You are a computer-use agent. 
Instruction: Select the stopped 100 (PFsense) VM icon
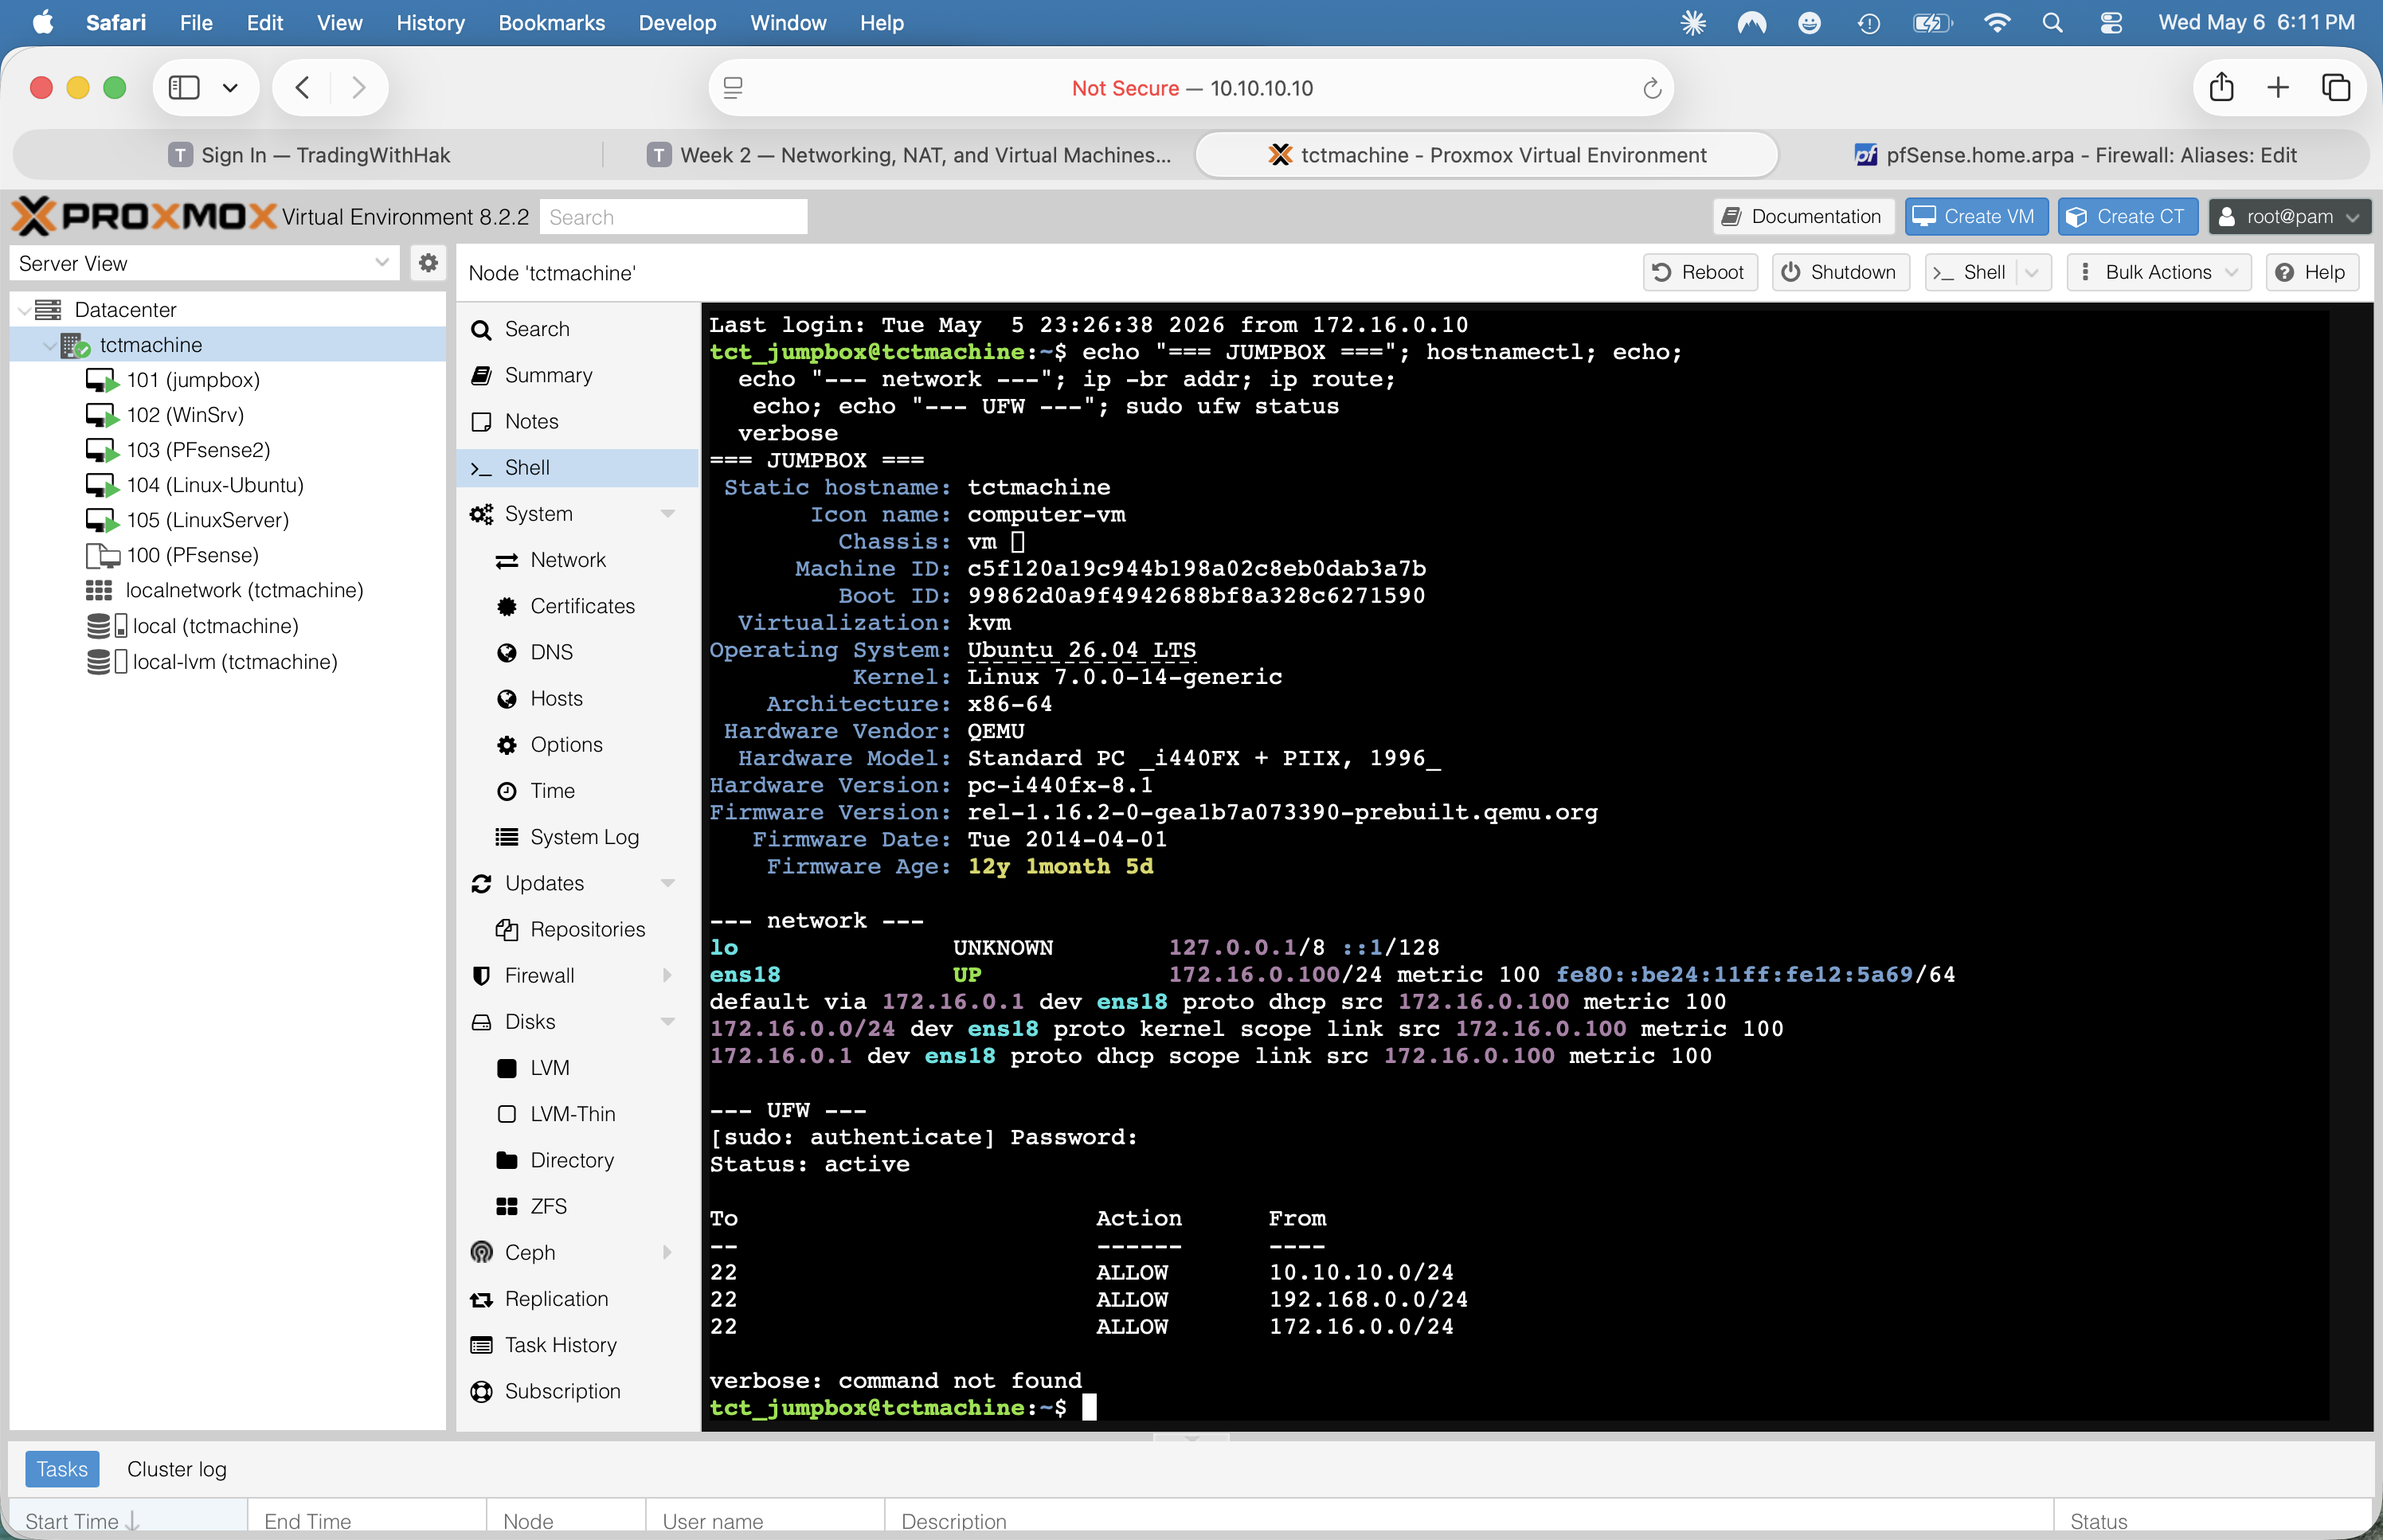[x=101, y=555]
